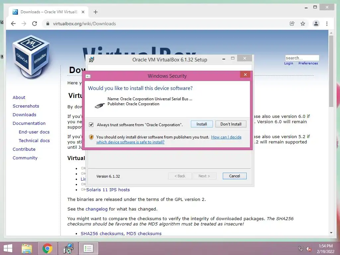Screen dimensions: 340x255
Task: Click the Don't Install button
Action: pyautogui.click(x=231, y=124)
